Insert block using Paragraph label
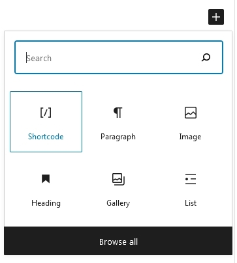This screenshot has width=237, height=263. pos(118,137)
